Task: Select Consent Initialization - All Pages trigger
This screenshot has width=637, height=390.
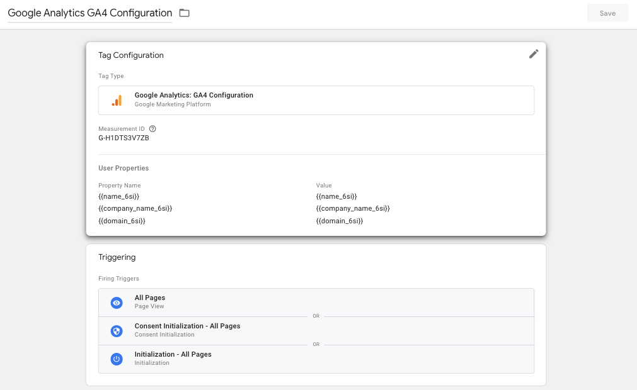Action: pyautogui.click(x=316, y=331)
